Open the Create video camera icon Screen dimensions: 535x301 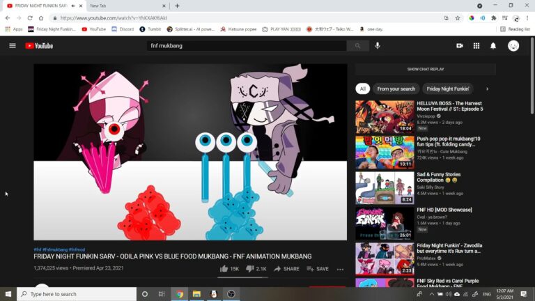[460, 46]
